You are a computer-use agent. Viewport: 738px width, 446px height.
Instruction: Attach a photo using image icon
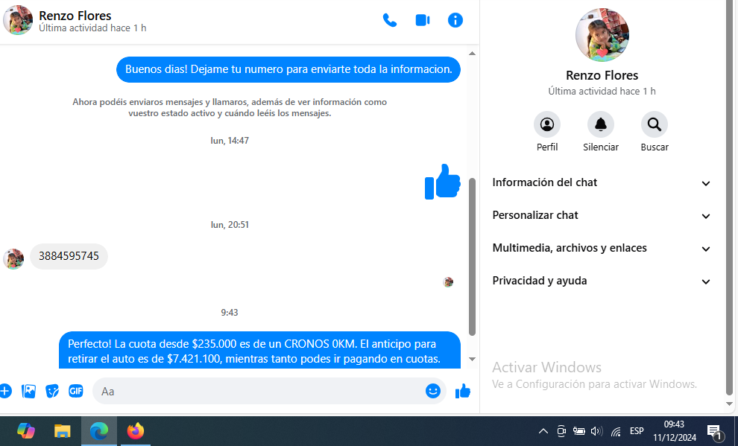tap(29, 391)
